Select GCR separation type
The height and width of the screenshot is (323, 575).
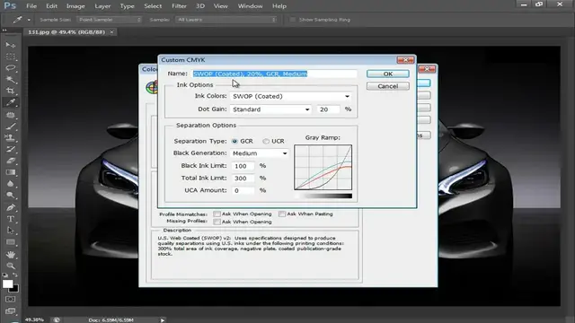pyautogui.click(x=234, y=141)
